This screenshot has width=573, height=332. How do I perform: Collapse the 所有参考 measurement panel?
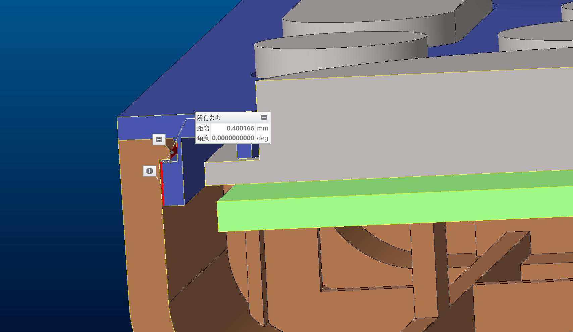264,117
